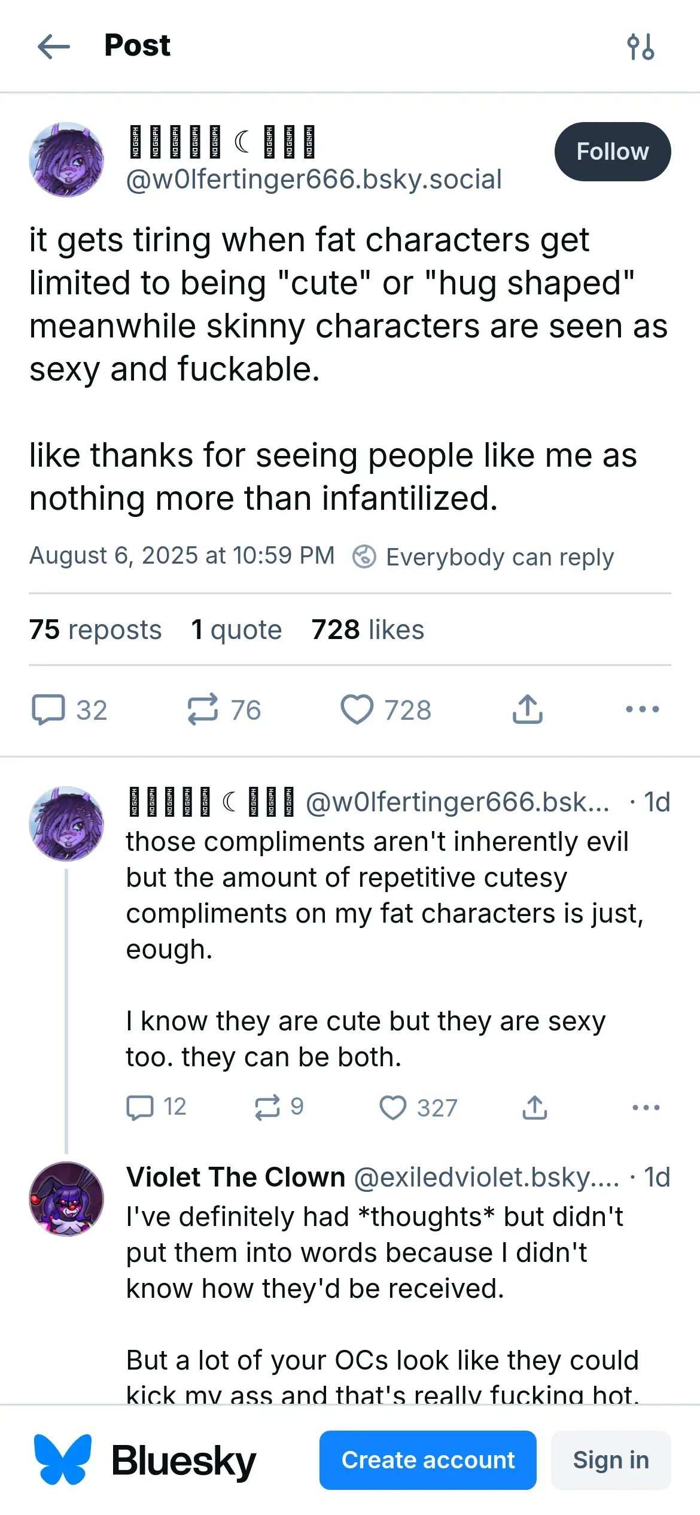Share the first reply post
Screen dimensions: 700x1515
534,1107
